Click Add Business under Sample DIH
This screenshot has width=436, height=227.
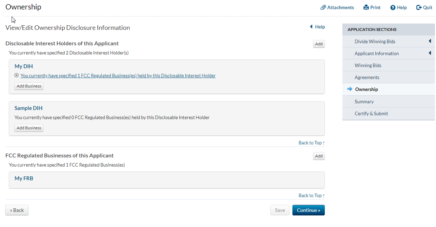click(x=29, y=128)
